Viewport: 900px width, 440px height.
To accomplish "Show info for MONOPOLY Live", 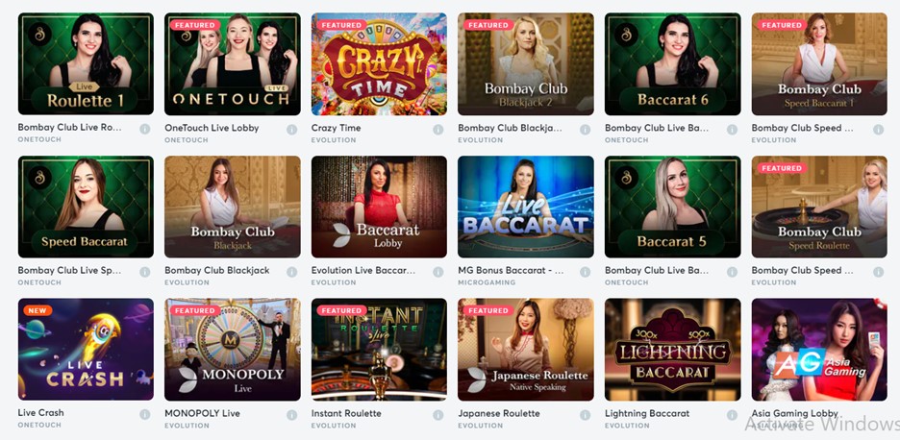I will coord(291,414).
